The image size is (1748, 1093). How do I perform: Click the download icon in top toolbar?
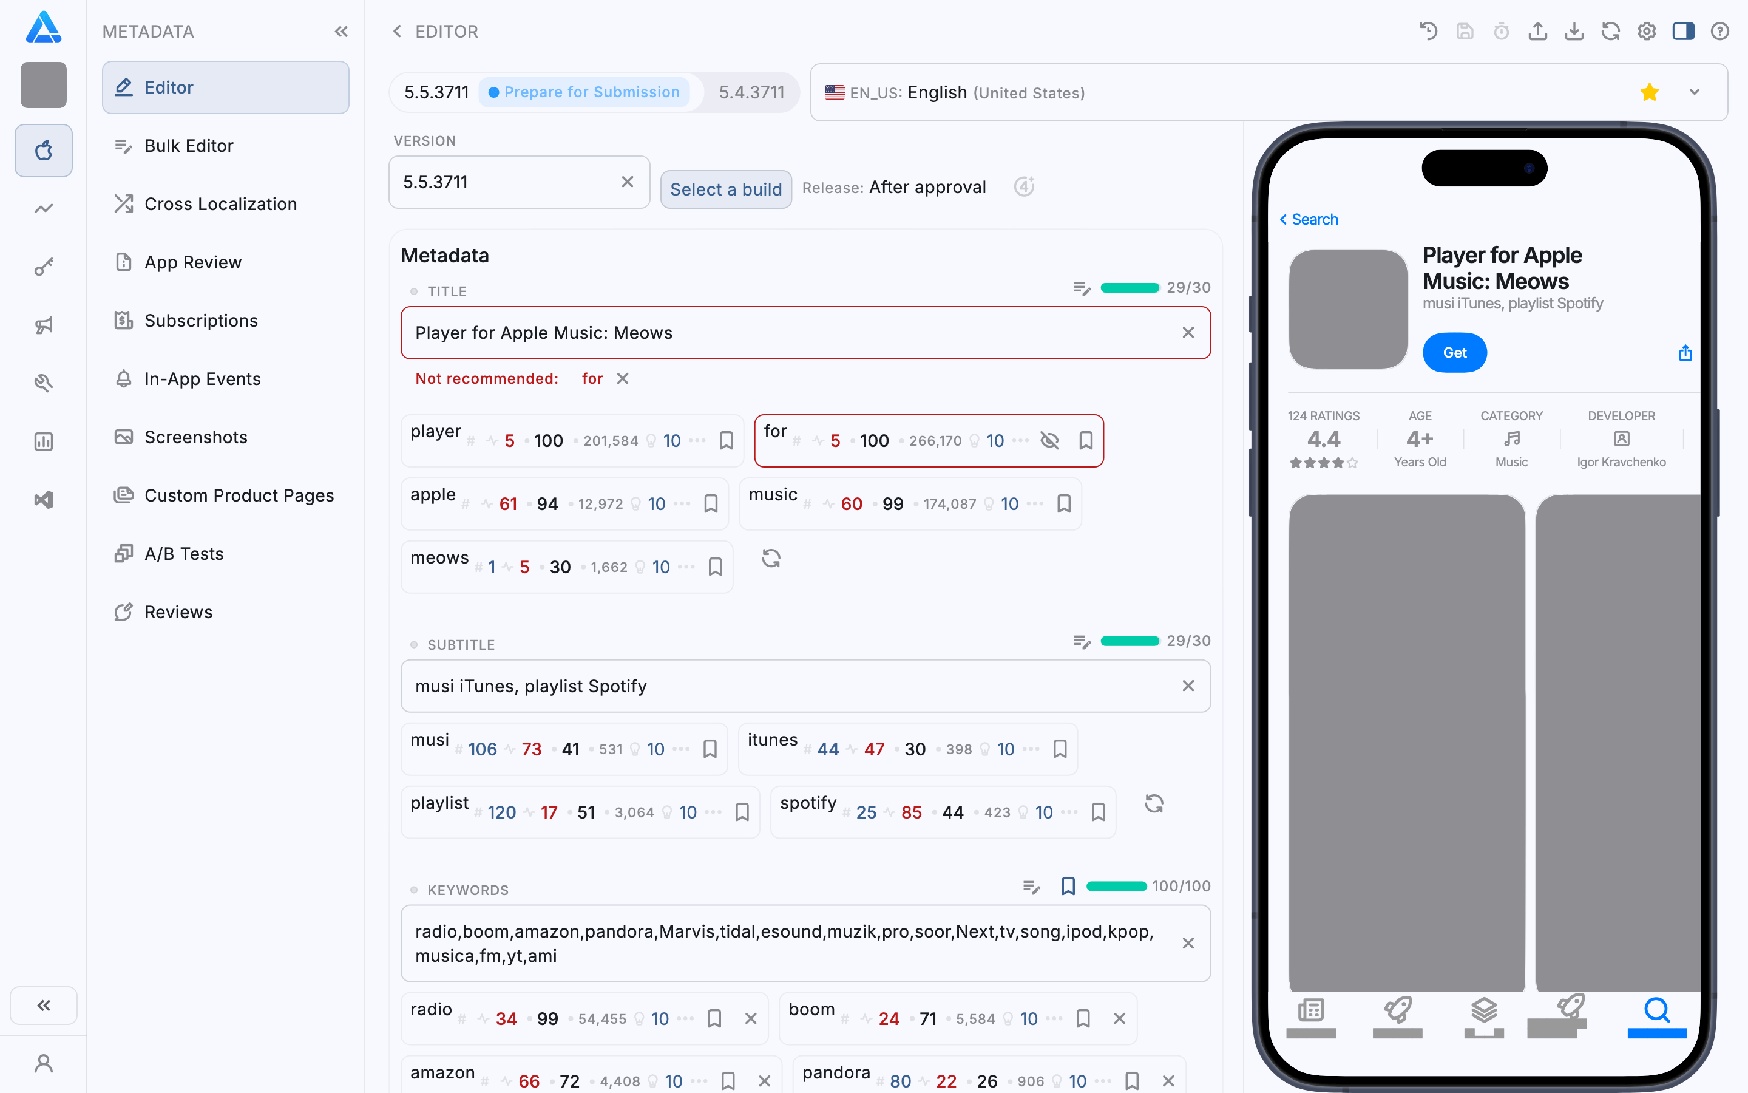pyautogui.click(x=1574, y=31)
